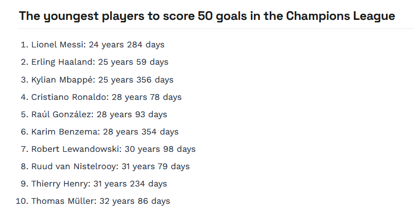
Task: Click the '284 days' text for Messi
Action: [146, 45]
